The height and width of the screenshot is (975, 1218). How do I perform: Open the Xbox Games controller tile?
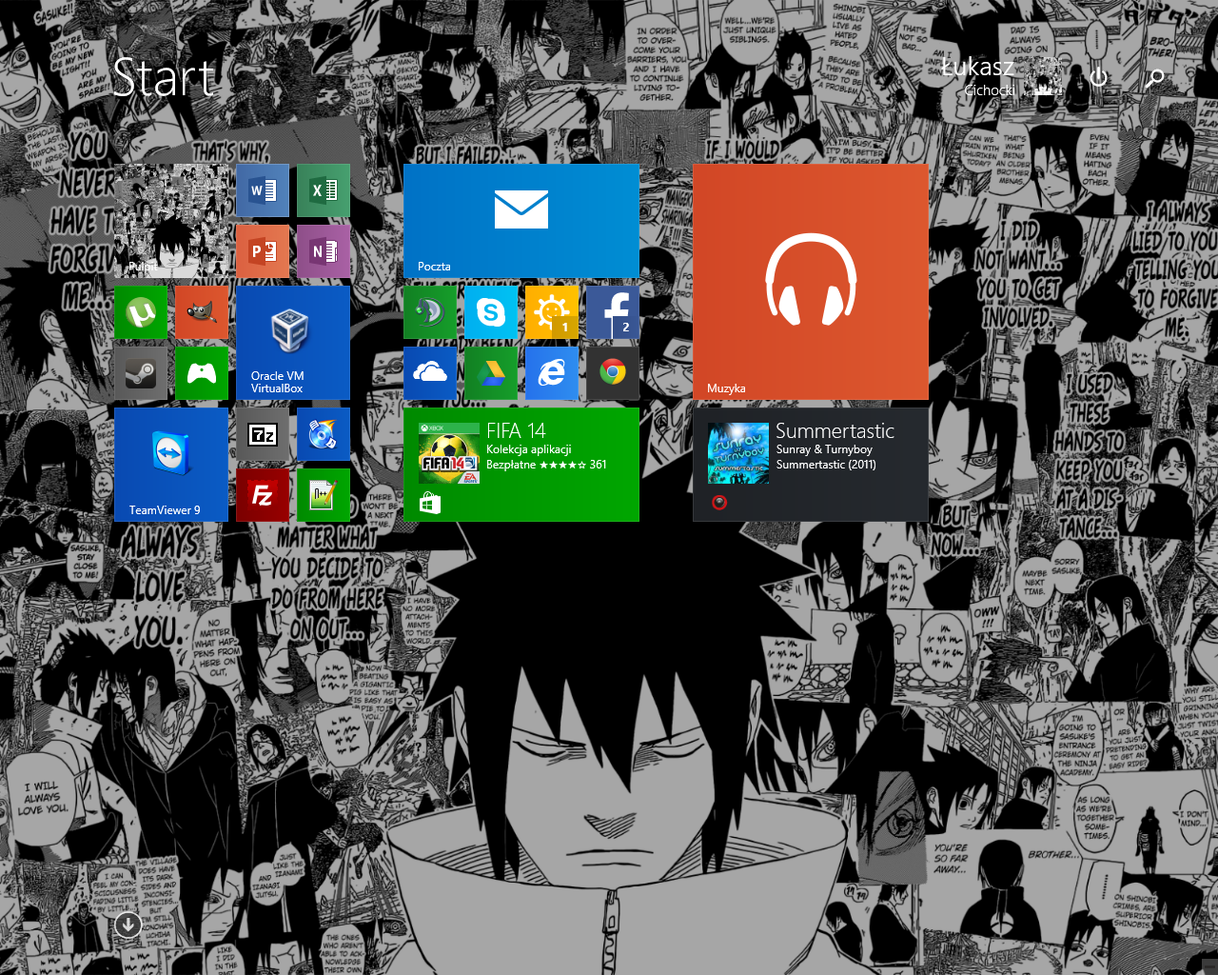(x=202, y=373)
